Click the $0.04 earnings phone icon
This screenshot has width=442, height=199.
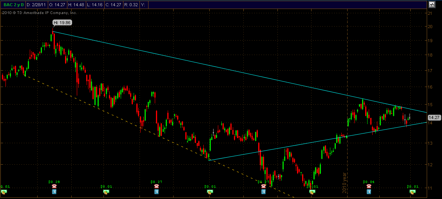[368, 187]
